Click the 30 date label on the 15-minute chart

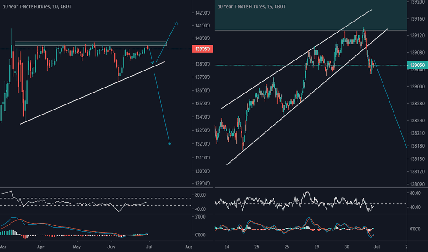[347, 247]
